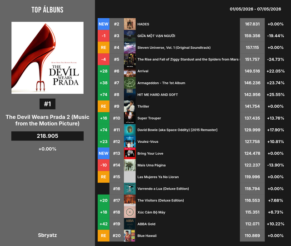This screenshot has width=291, height=246.
Task: Click the 110.869 value for Blue Hawaii
Action: click(x=252, y=236)
